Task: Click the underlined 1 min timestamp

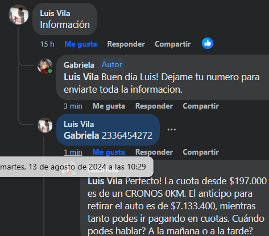Action: [x=73, y=152]
